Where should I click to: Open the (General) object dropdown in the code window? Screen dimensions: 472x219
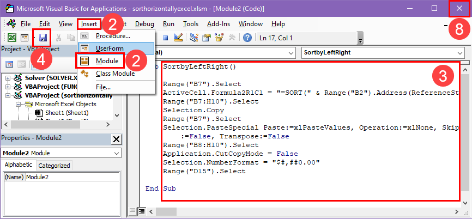pos(291,53)
